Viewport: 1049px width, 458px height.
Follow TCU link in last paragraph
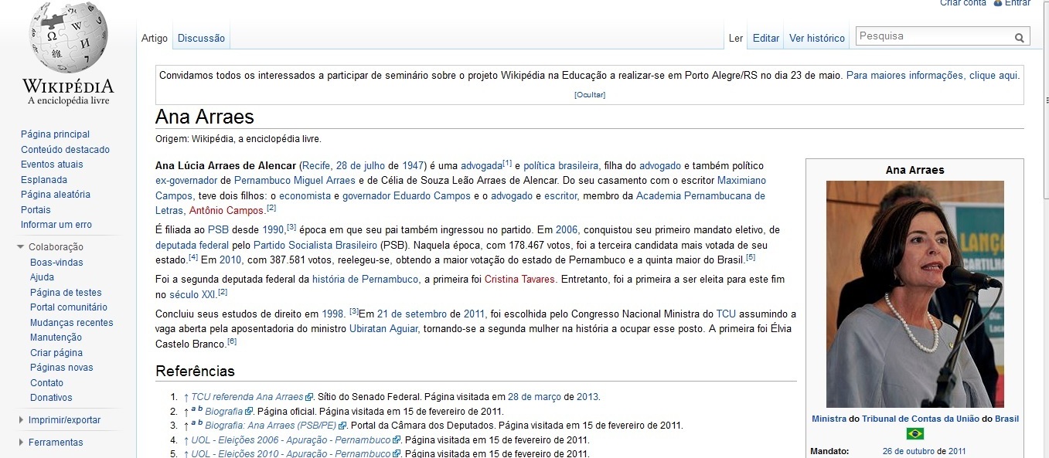[726, 314]
